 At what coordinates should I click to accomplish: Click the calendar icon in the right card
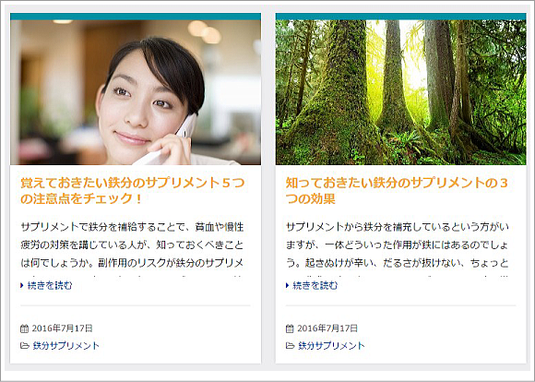tap(290, 328)
